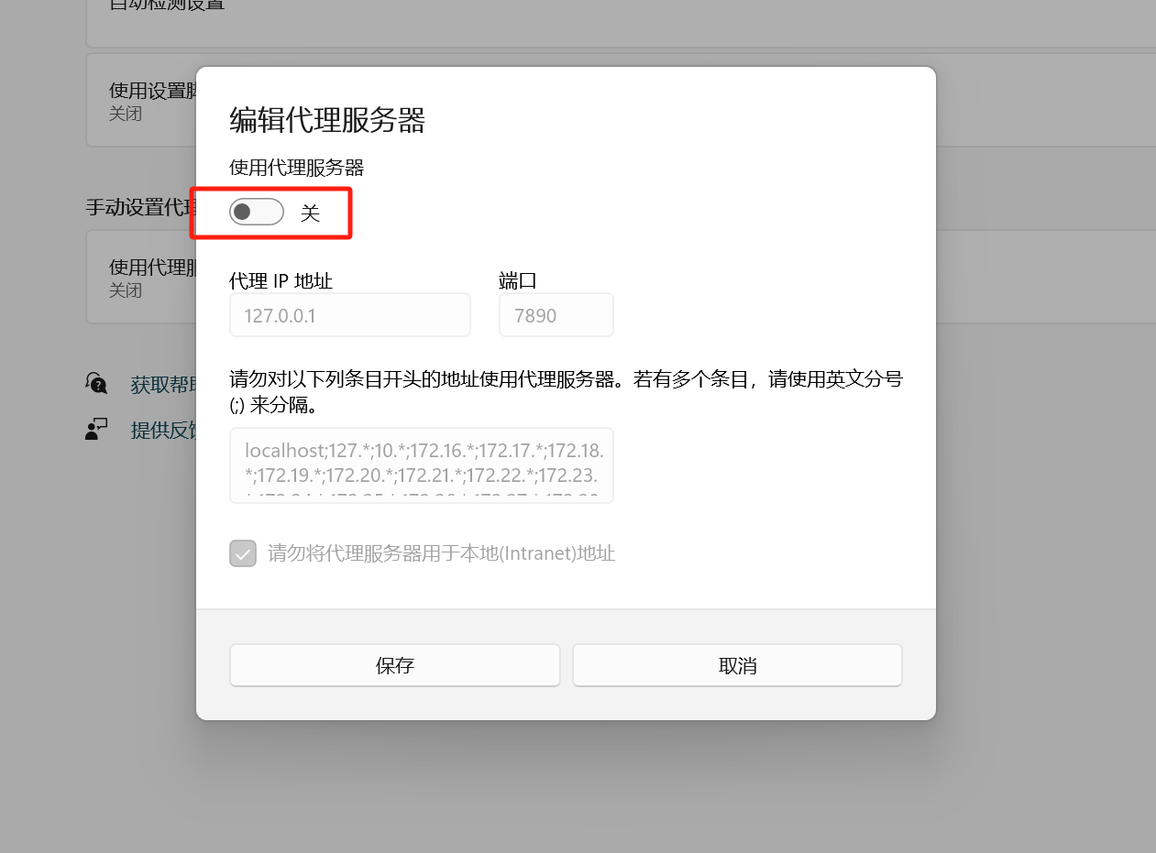Click the 提供反馈 person icon

96,429
